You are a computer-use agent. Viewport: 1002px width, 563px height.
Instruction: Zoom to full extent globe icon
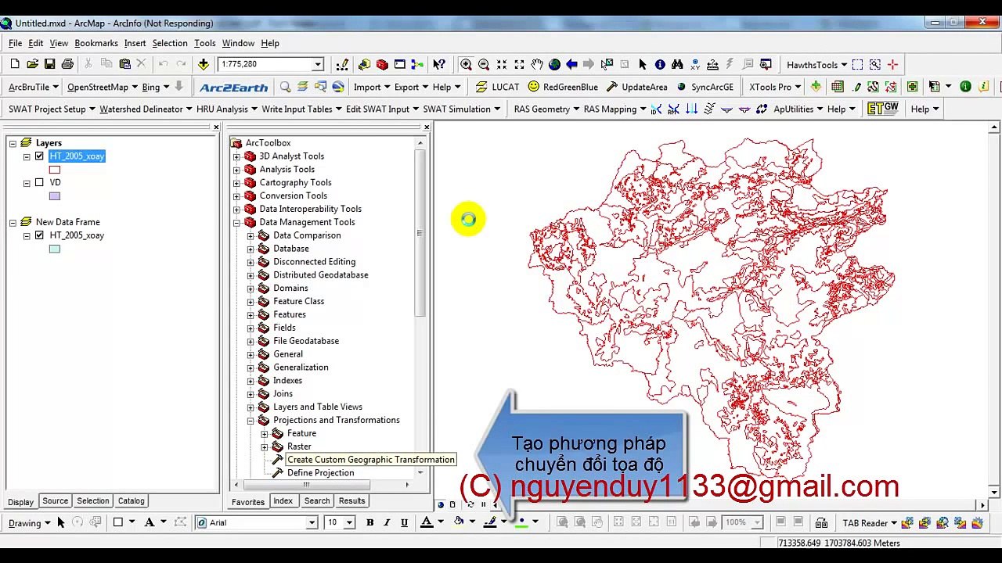554,64
